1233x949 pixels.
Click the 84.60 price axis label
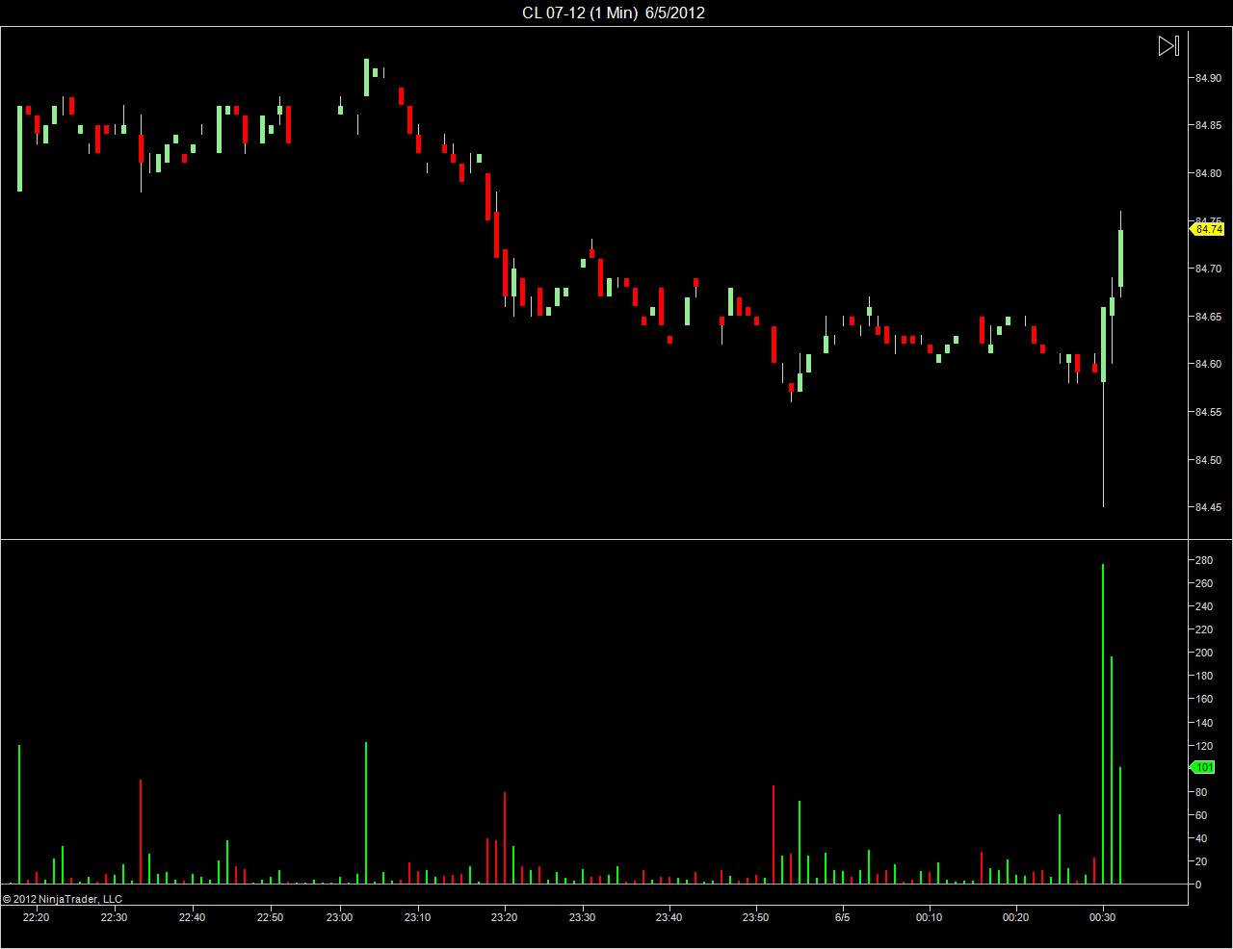click(x=1208, y=364)
